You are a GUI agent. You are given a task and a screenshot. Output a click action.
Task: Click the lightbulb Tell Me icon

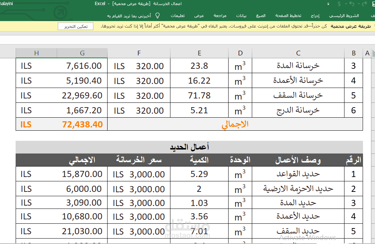pyautogui.click(x=157, y=16)
